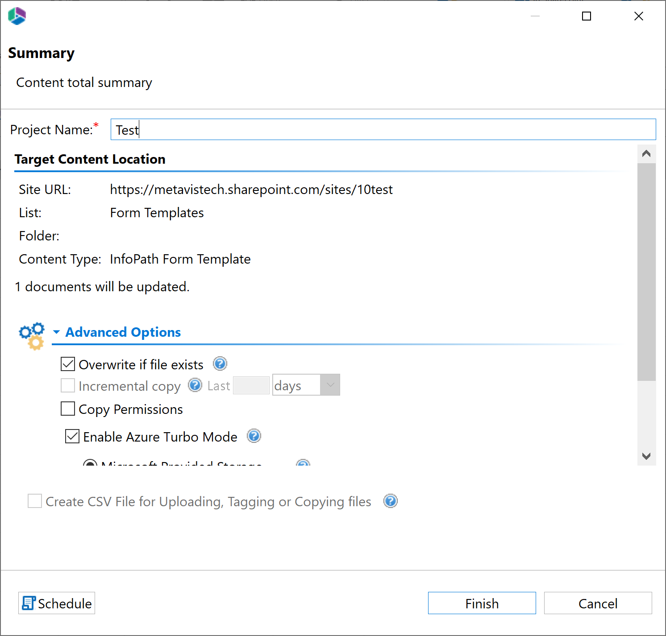This screenshot has width=666, height=636.
Task: Click the application logo icon
Action: pyautogui.click(x=17, y=16)
